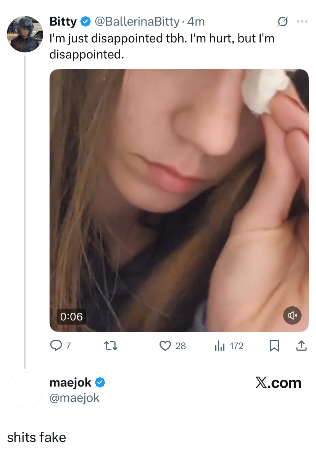The height and width of the screenshot is (455, 316).
Task: Open the @maejok handle link
Action: point(74,398)
